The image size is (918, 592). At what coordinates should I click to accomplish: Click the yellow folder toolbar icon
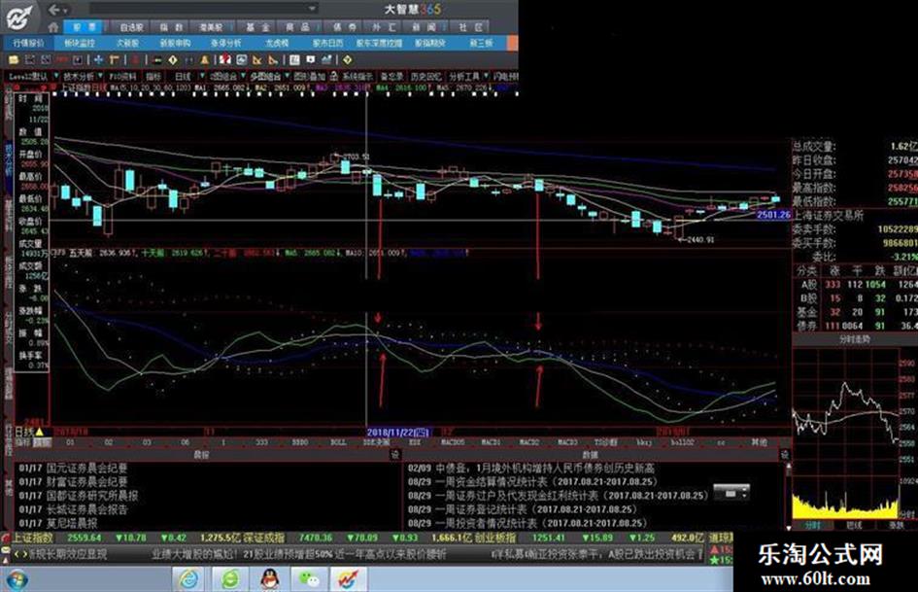[x=14, y=60]
